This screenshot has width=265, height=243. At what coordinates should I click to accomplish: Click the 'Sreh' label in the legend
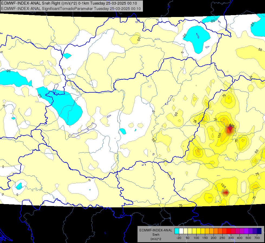[x=156, y=235]
